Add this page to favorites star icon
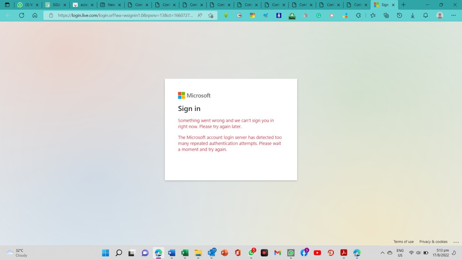This screenshot has height=260, width=462. click(x=211, y=15)
